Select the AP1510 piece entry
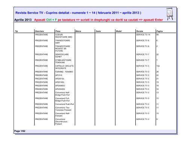Screen dimensions: 188x145 click(59, 75)
